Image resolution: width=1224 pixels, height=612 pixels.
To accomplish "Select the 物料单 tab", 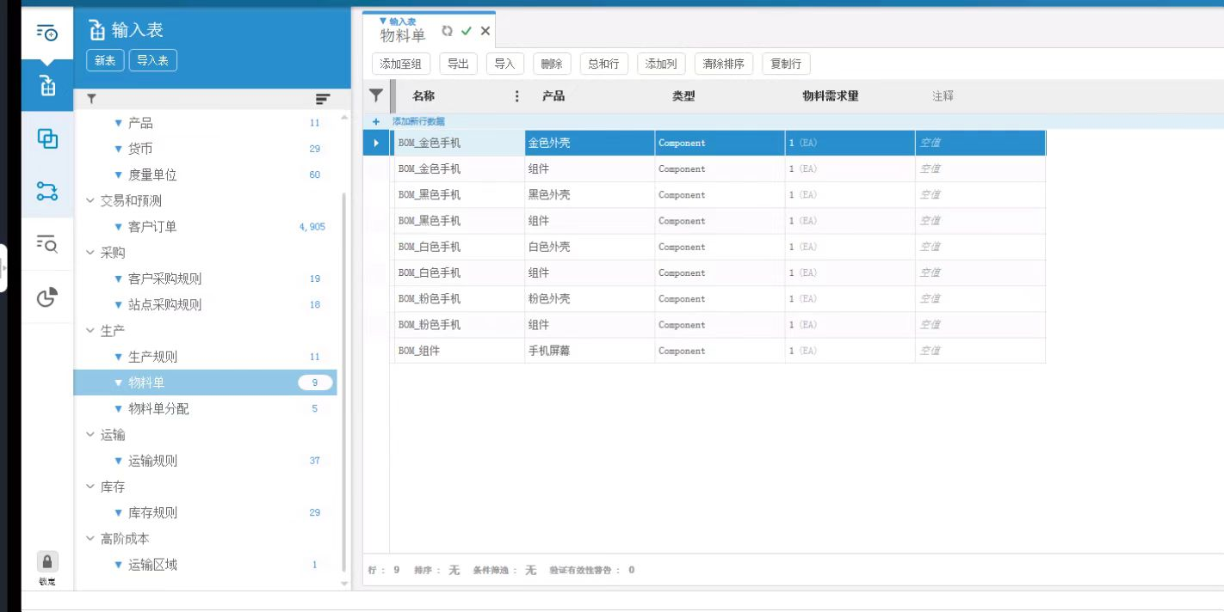I will tap(403, 35).
